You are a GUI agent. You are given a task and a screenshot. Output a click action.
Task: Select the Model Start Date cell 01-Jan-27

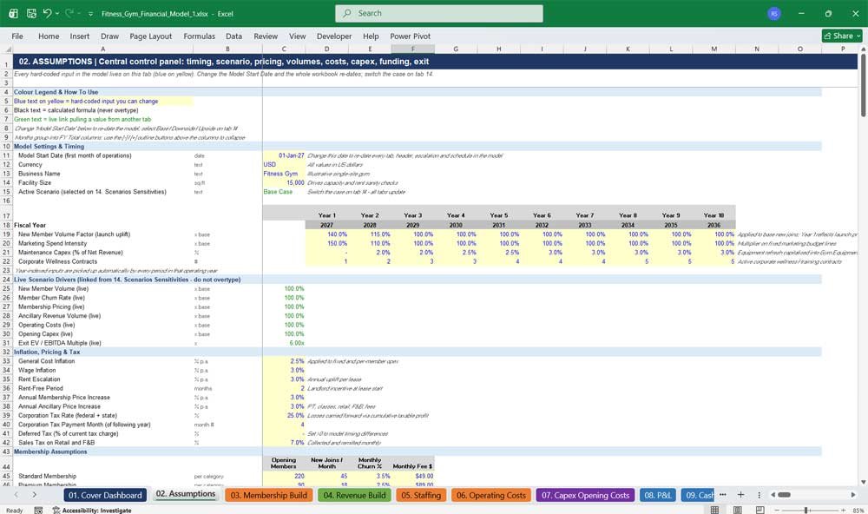point(284,155)
